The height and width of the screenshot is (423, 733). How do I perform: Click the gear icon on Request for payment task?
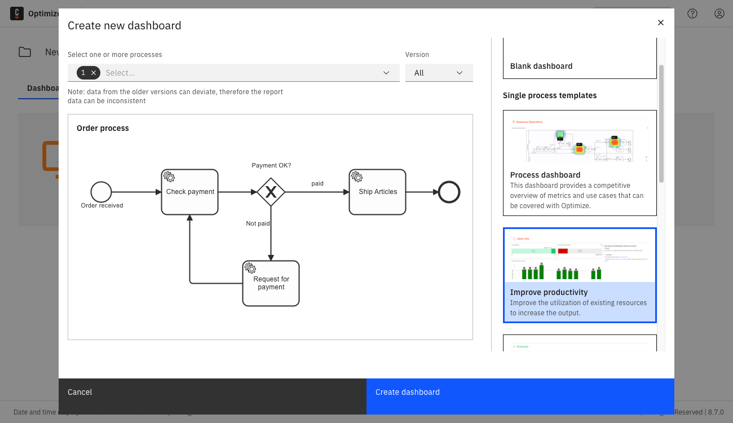250,268
